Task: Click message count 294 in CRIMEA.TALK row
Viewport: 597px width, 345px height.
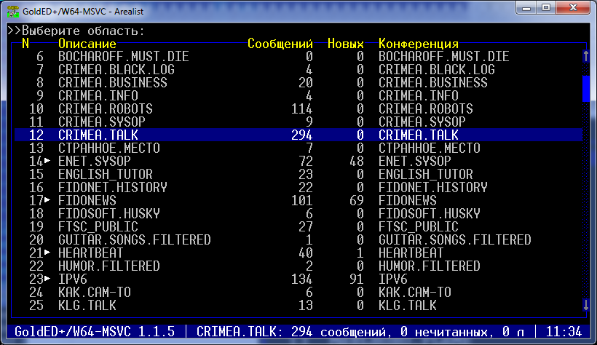Action: (x=302, y=135)
